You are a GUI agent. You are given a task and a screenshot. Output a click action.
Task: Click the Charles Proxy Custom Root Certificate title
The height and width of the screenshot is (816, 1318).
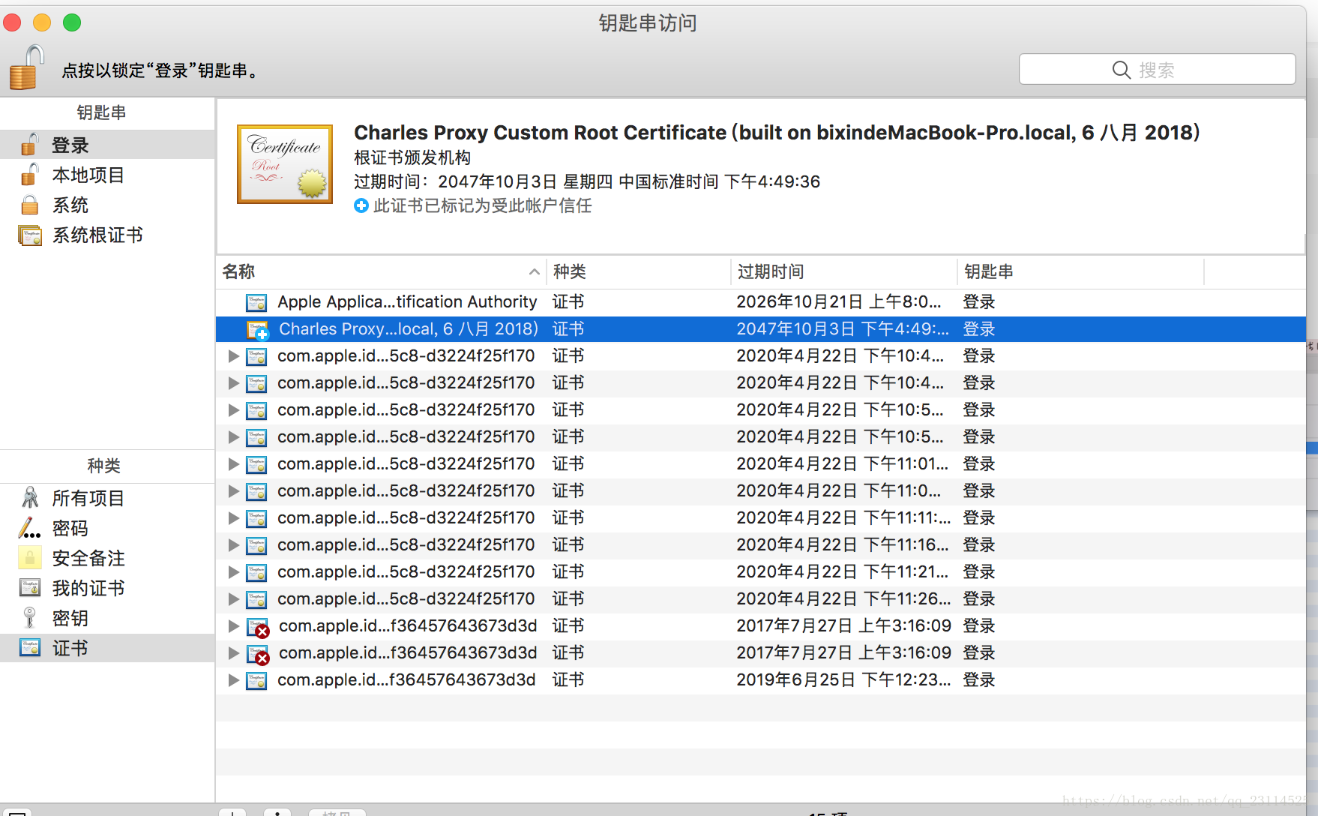777,133
